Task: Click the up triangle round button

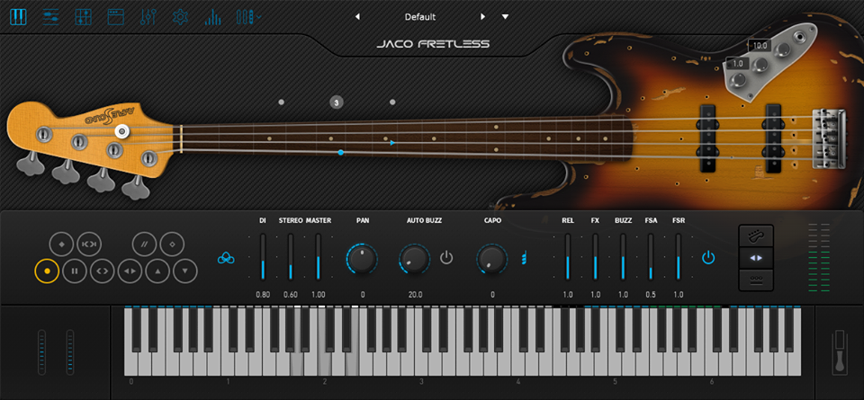Action: [157, 271]
